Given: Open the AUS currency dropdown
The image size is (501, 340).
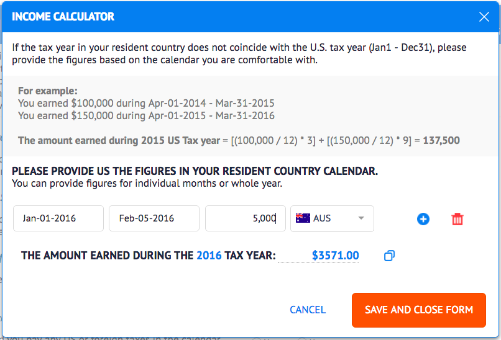Looking at the screenshot, I should 332,218.
